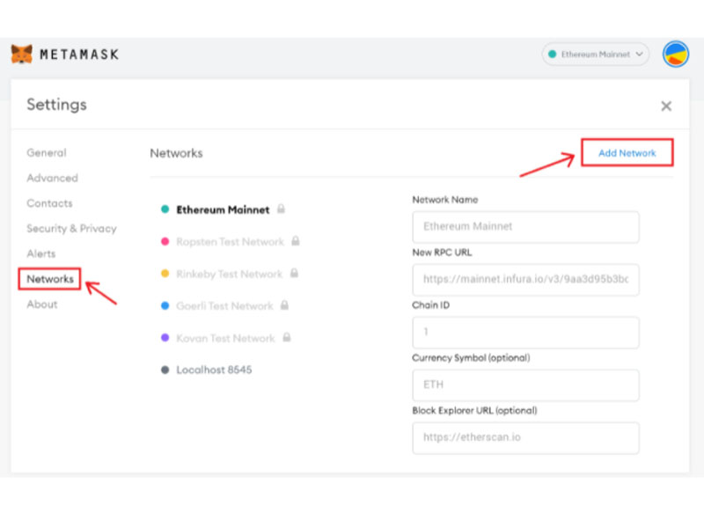Screen dimensions: 704x528
Task: Open the About section
Action: pos(41,304)
